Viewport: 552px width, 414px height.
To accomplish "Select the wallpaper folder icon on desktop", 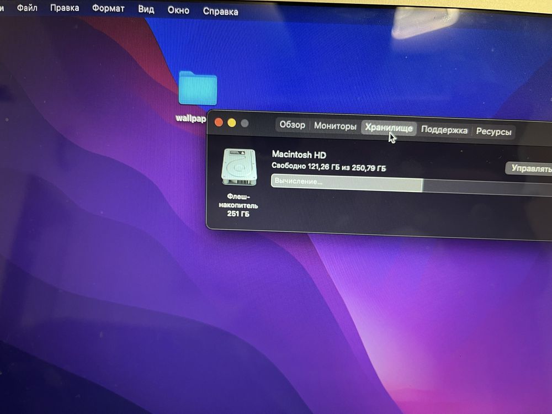I will 198,88.
